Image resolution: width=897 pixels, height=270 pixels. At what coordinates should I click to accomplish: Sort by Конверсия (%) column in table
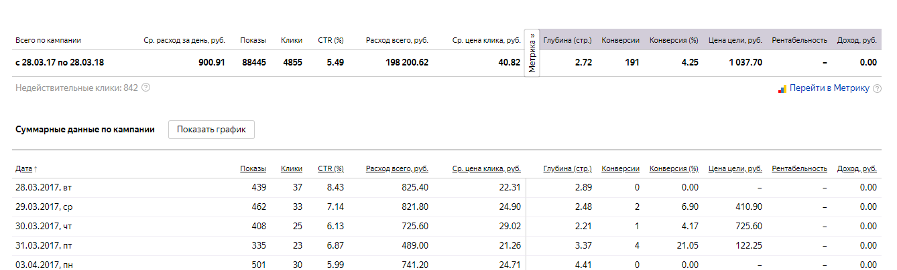674,168
